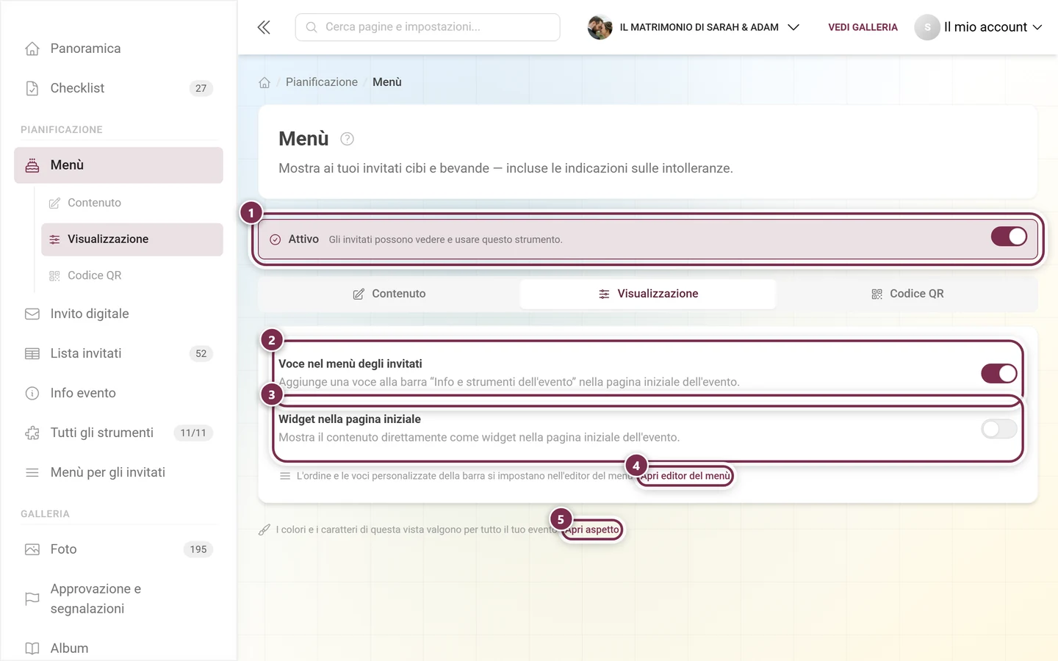
Task: Go to Pianificazione breadcrumb
Action: tap(322, 82)
